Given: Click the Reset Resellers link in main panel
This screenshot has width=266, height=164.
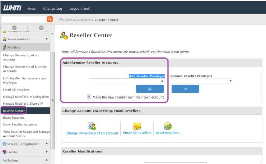Looking at the screenshot, I should point(167,133).
